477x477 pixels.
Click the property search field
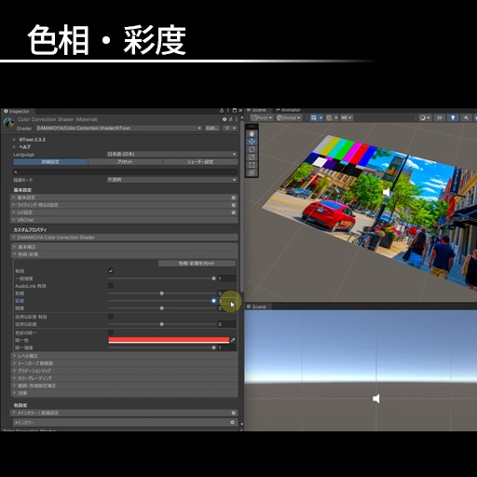tap(125, 171)
